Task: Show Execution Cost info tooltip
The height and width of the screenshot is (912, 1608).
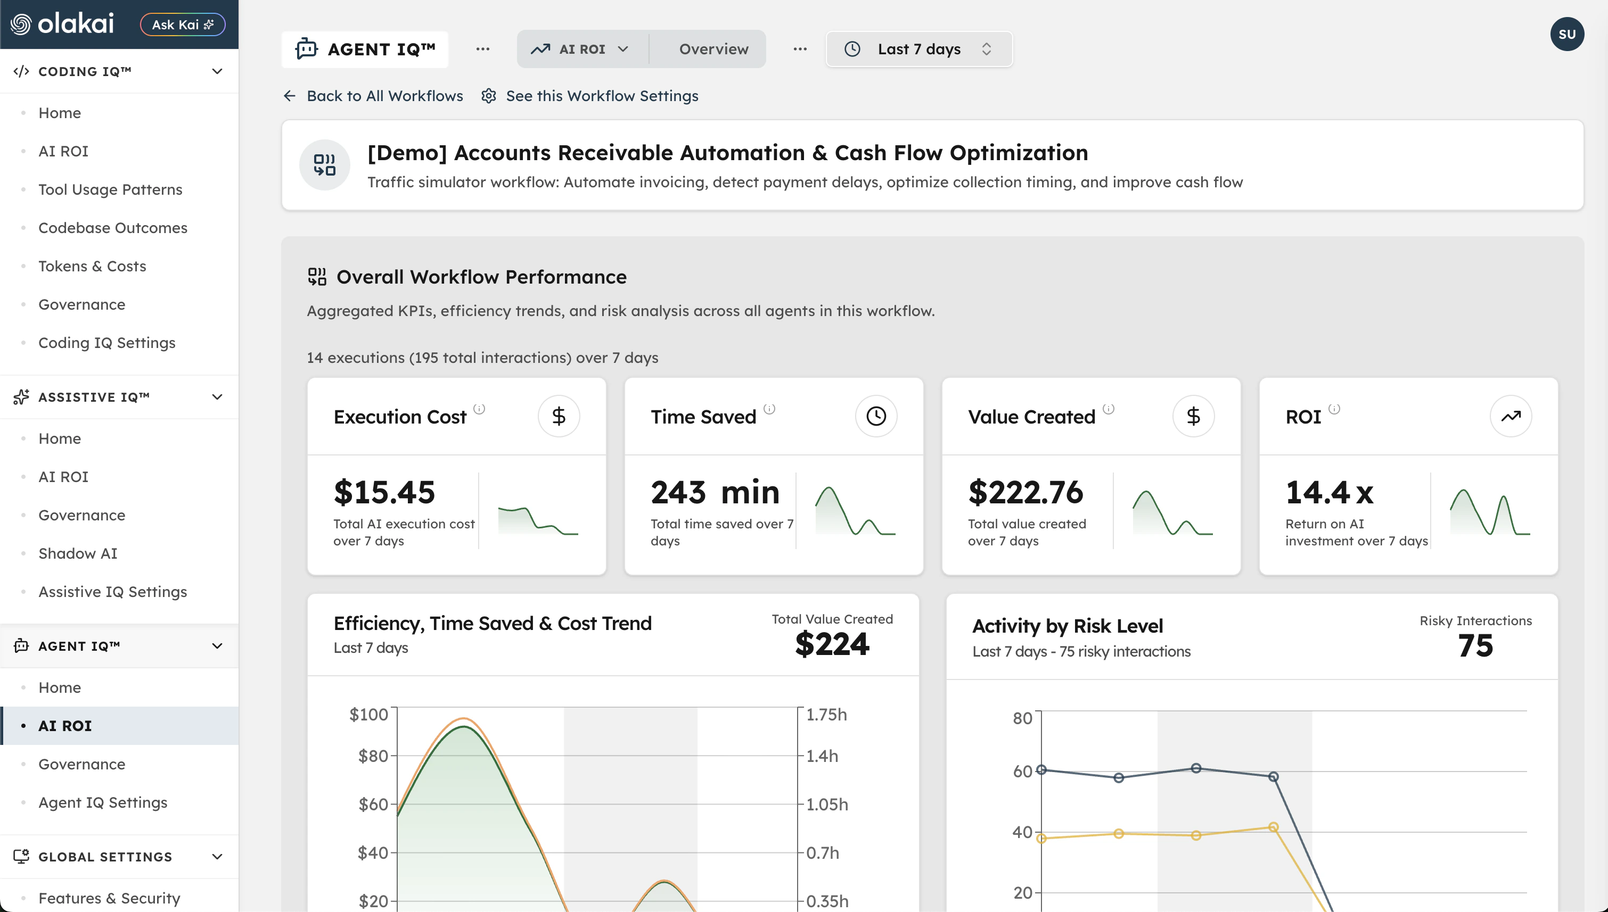Action: pos(479,409)
